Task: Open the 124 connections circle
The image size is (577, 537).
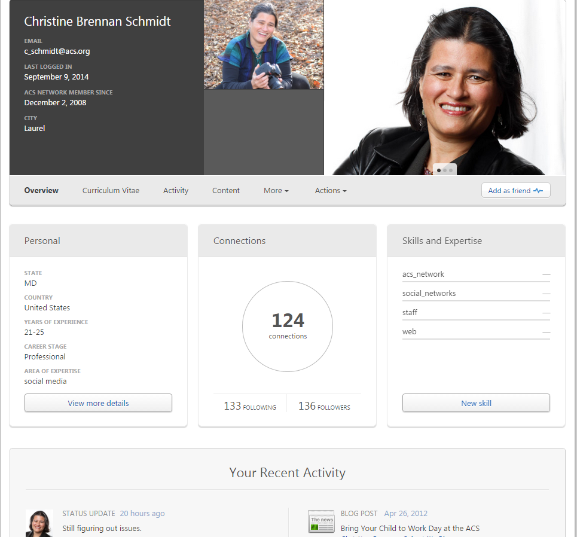Action: [288, 327]
